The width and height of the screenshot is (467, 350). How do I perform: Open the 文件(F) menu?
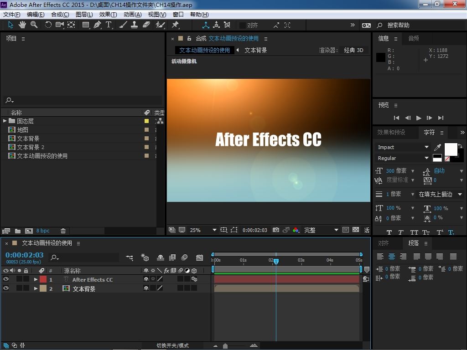[x=11, y=15]
